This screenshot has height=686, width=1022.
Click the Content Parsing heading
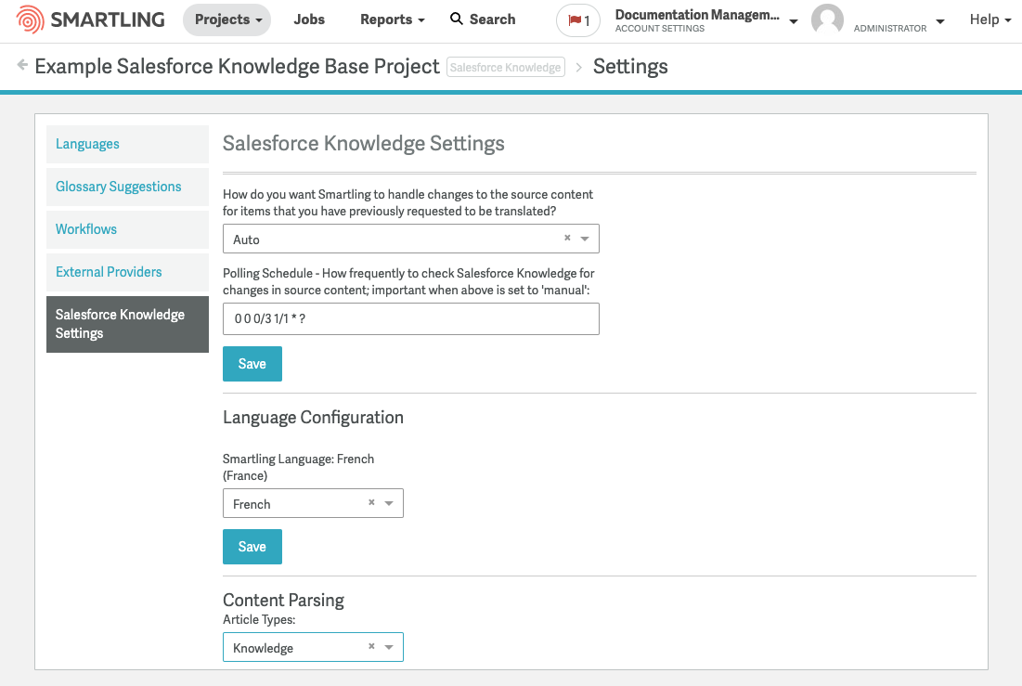click(x=283, y=600)
